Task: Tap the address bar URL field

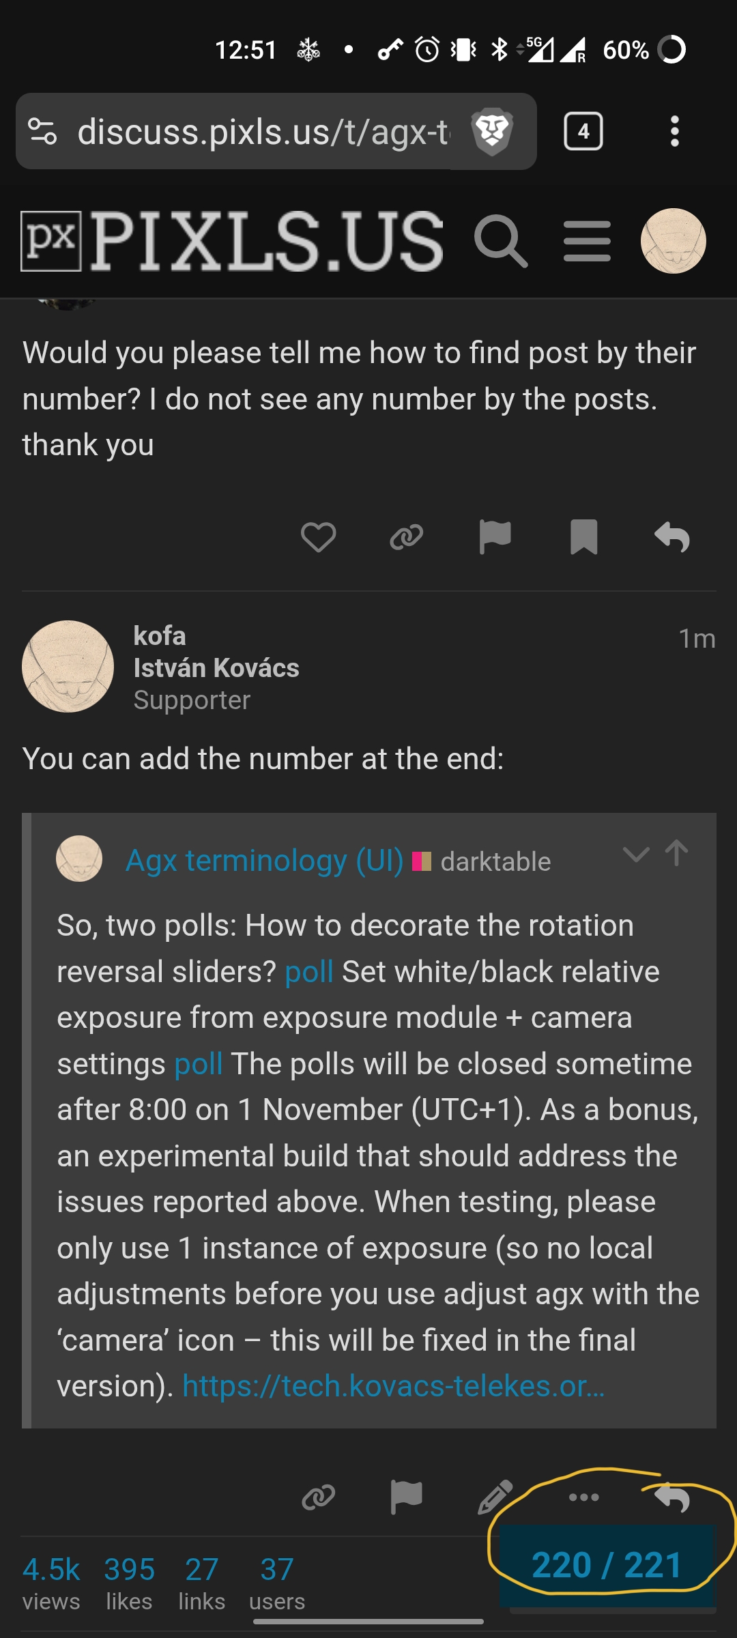Action: [263, 131]
